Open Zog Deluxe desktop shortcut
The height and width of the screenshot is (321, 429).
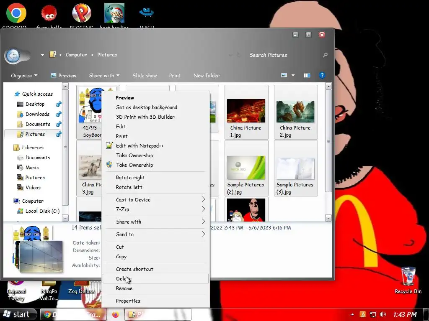coord(82,287)
